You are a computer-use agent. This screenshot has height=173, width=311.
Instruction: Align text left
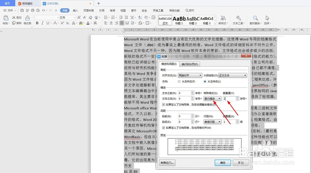tap(106, 23)
